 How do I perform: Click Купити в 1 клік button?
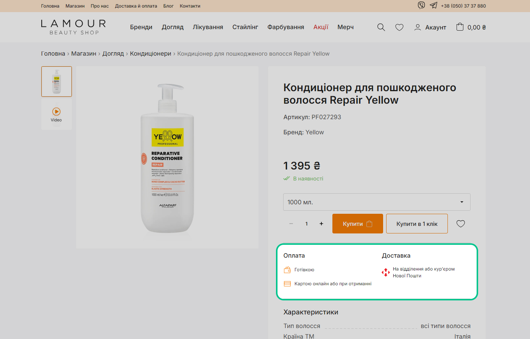click(417, 224)
